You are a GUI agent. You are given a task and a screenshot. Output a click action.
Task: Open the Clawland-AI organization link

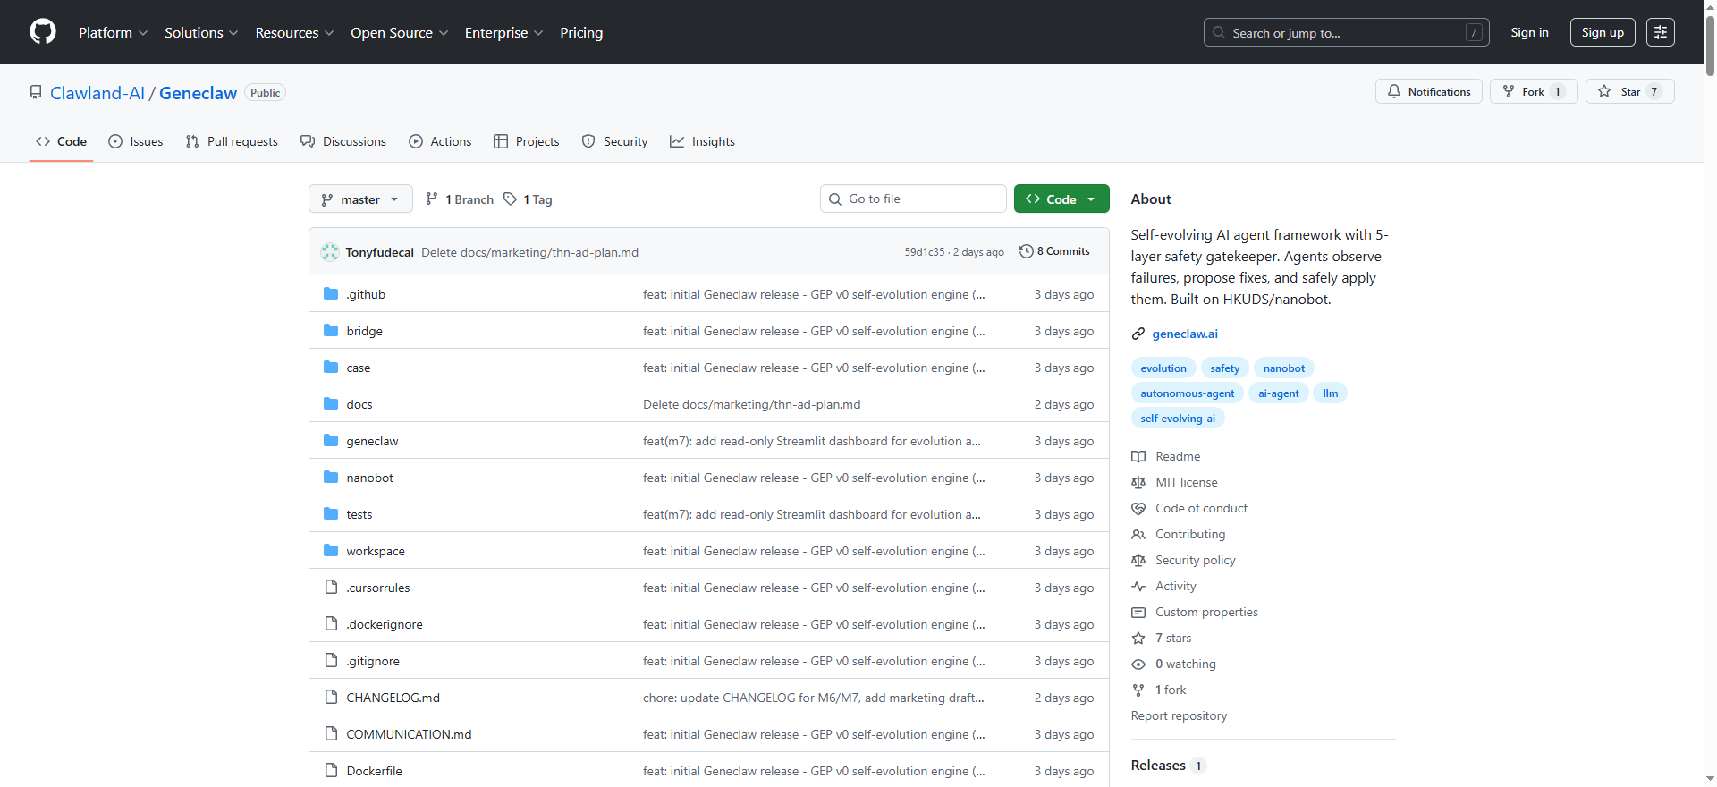point(97,93)
